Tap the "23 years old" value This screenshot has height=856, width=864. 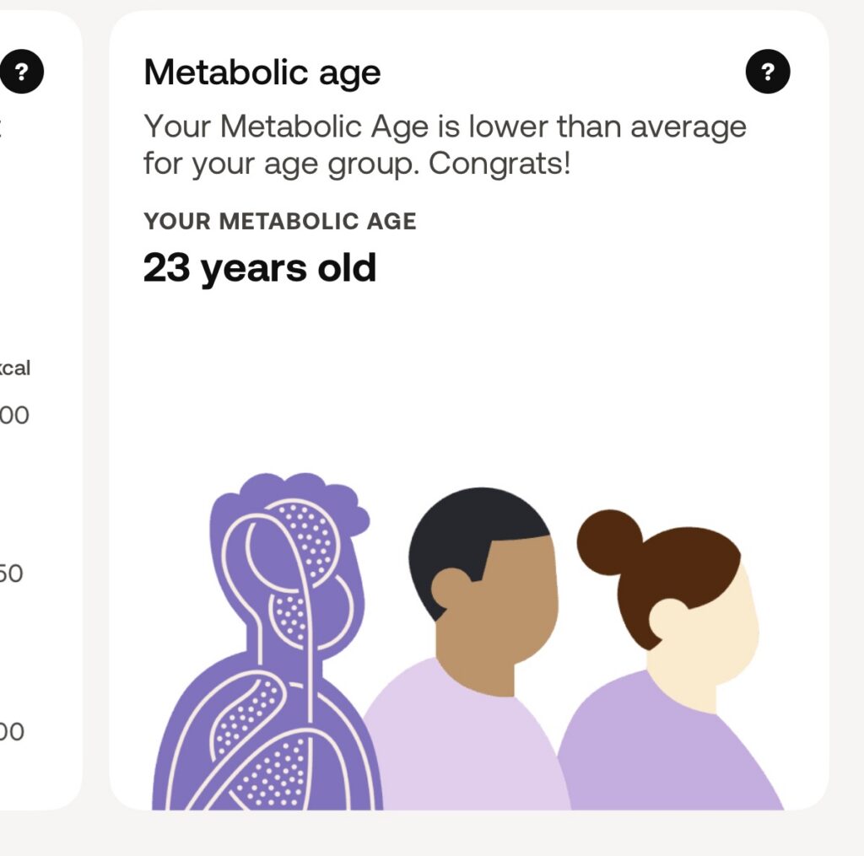click(260, 268)
